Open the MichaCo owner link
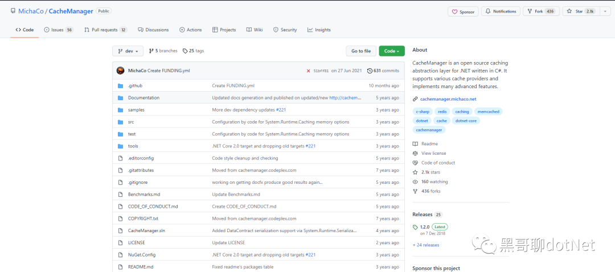615x272 pixels. tap(31, 11)
